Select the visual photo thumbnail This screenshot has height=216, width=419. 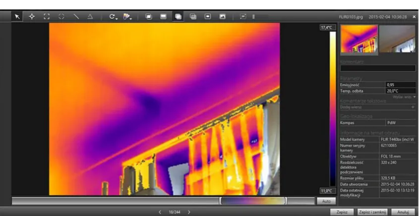click(397, 39)
